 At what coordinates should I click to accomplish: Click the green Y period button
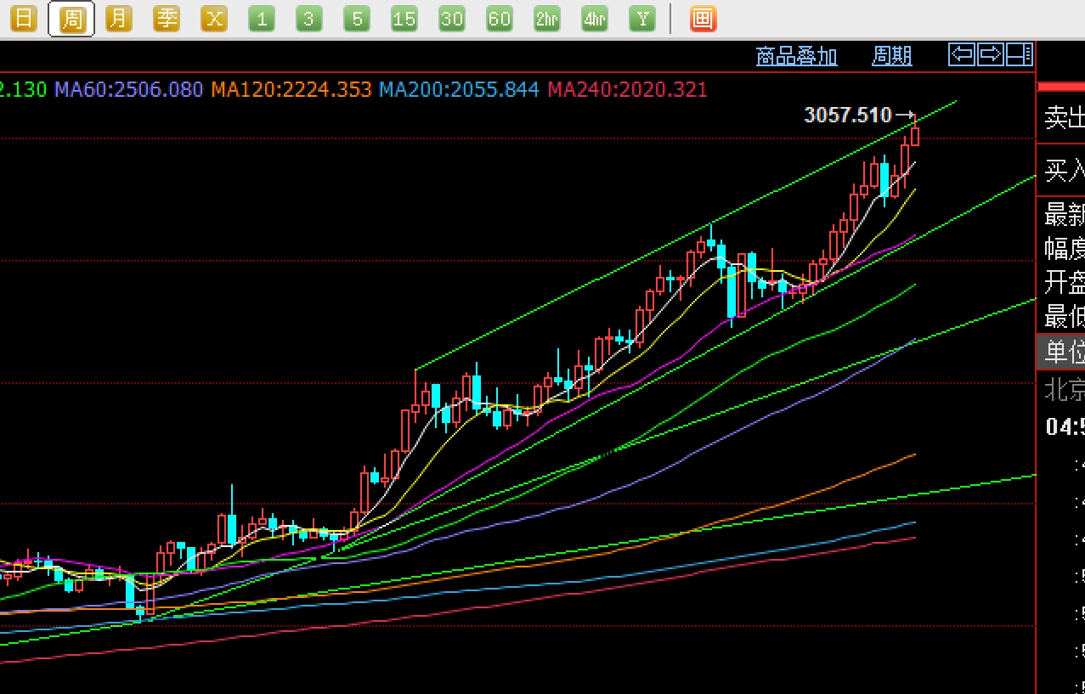(642, 19)
